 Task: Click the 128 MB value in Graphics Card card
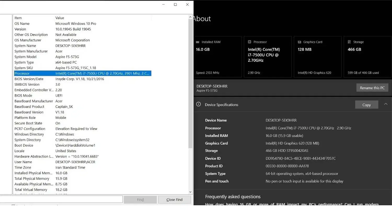pos(305,49)
